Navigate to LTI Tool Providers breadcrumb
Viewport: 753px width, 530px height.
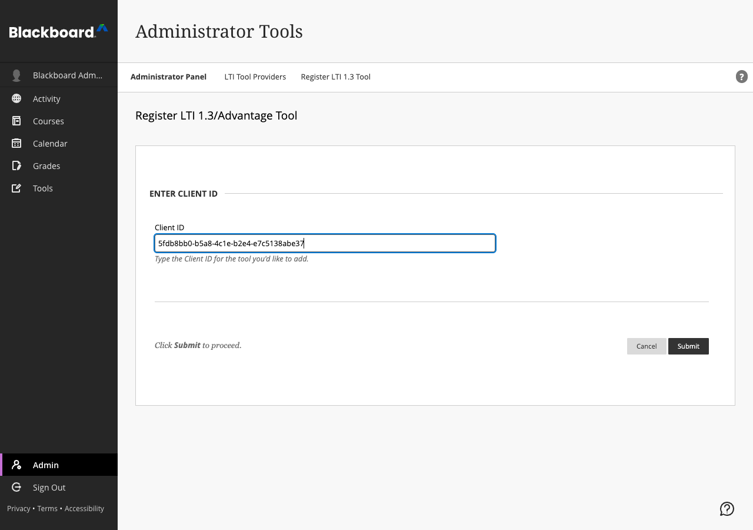255,77
